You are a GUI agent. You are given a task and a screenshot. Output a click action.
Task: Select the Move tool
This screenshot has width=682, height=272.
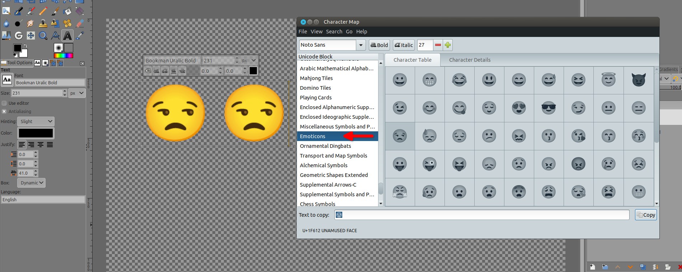coord(30,36)
